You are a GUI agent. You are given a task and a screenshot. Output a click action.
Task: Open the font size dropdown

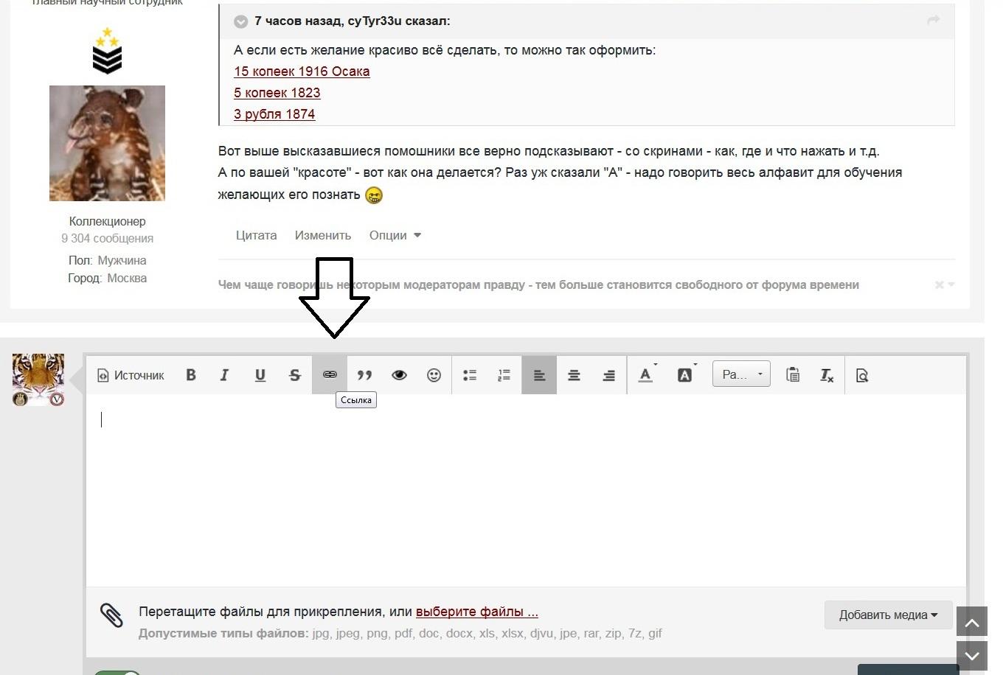(x=741, y=374)
